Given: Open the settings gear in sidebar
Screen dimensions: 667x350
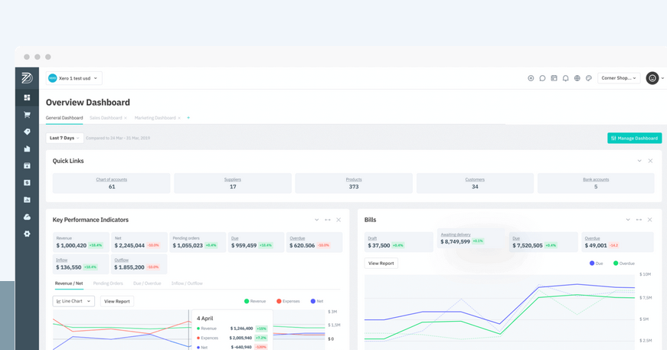Looking at the screenshot, I should tap(27, 234).
